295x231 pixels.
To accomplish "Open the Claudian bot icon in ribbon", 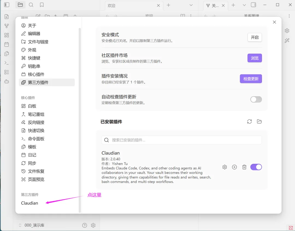I will 7,81.
